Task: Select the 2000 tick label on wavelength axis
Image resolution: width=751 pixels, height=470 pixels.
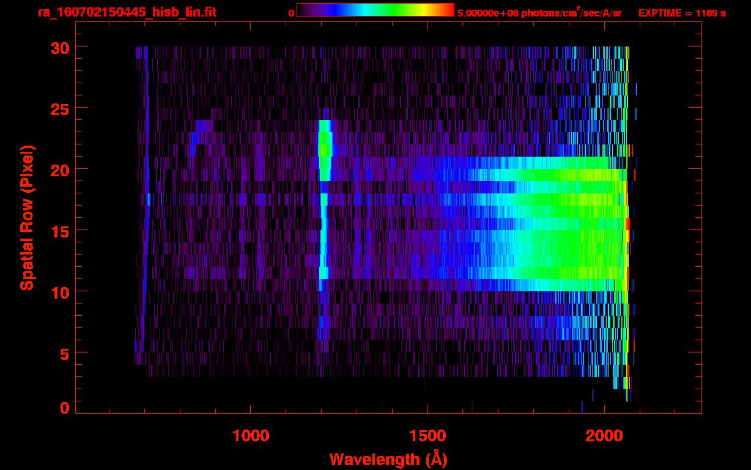Action: point(604,436)
